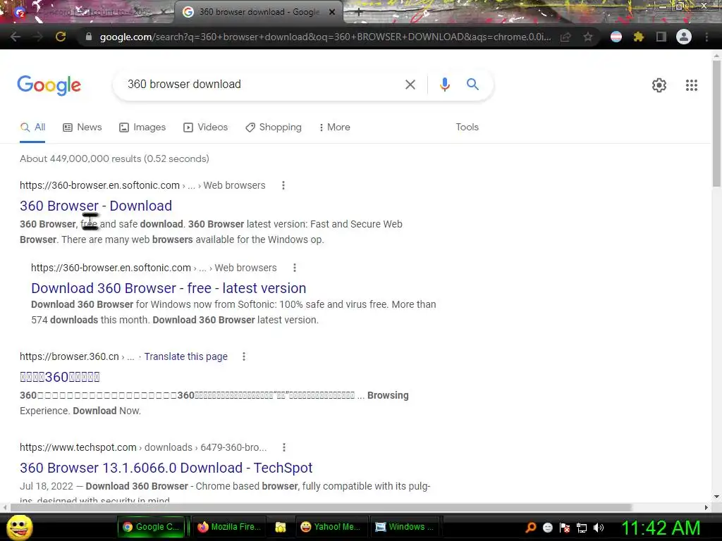Click the vertical scrollbar thumb
This screenshot has height=541, width=722.
[x=716, y=123]
